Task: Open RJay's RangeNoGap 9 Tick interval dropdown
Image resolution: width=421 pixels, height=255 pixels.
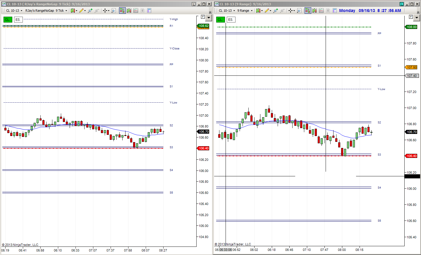Action: (46, 11)
